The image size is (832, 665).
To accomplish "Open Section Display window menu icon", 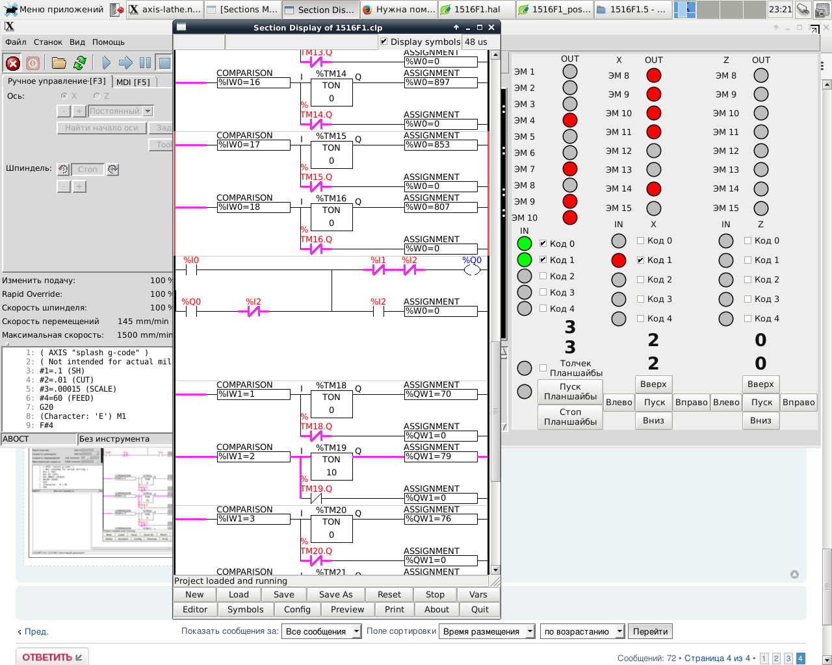I will coord(181,27).
